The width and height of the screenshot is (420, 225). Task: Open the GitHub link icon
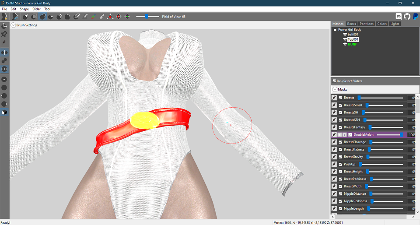407,17
